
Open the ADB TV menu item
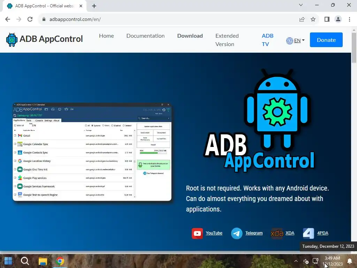pyautogui.click(x=267, y=40)
